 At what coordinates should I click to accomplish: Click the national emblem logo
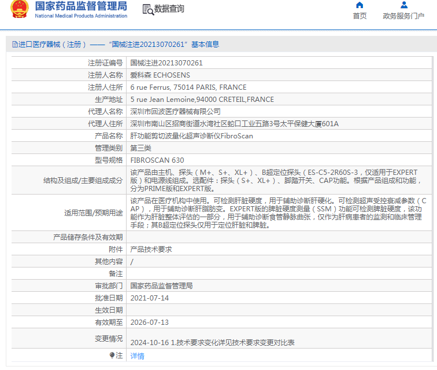(x=20, y=9)
